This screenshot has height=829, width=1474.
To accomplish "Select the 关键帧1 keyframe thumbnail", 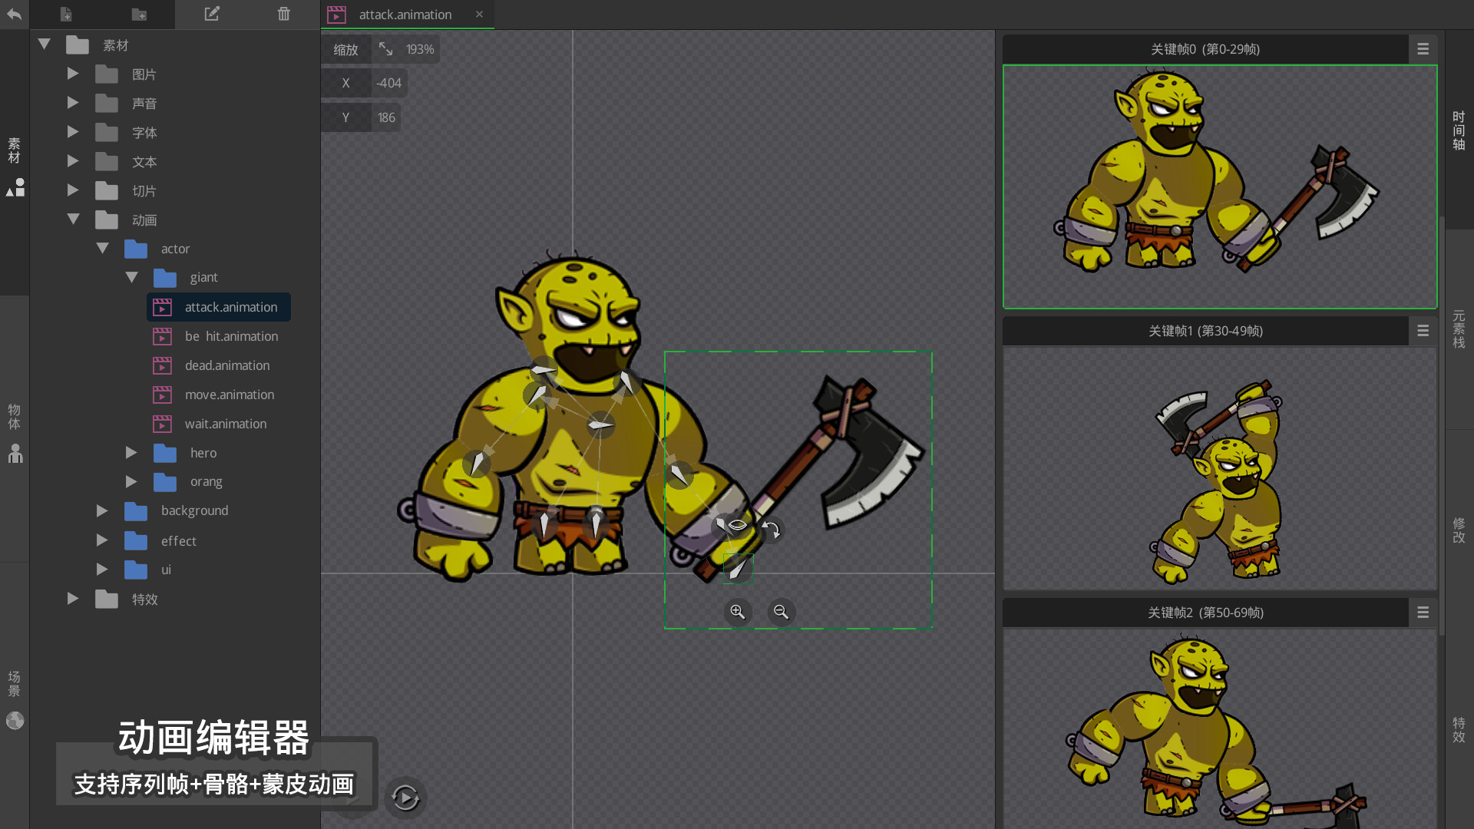I will [x=1219, y=468].
